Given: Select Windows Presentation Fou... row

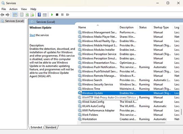Looking at the screenshot, I should [128, 63].
